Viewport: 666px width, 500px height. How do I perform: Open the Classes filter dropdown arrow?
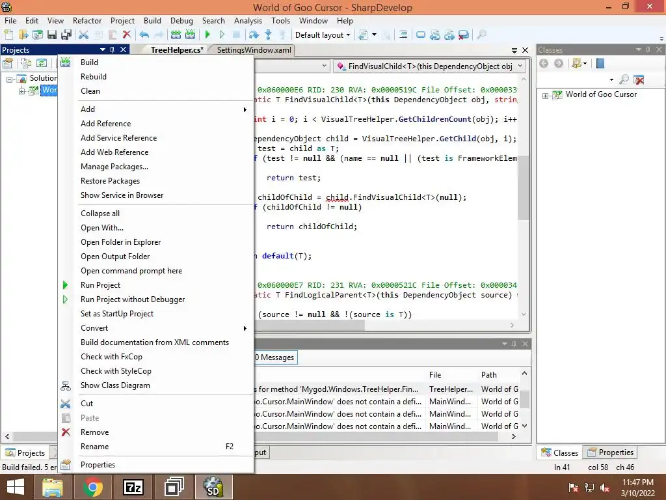click(611, 79)
